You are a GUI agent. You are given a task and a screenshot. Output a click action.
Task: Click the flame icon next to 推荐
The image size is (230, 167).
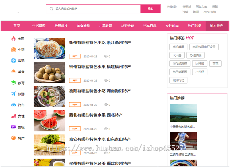click(x=13, y=39)
